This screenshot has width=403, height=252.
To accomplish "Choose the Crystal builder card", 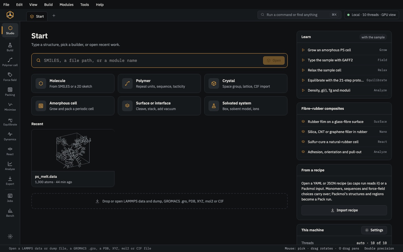I will [246, 83].
